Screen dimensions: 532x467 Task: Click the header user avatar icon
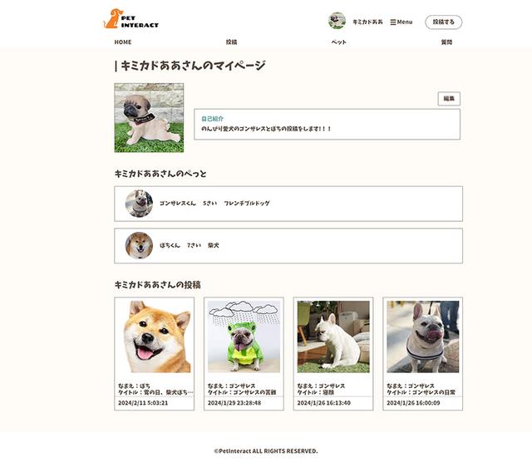[337, 21]
